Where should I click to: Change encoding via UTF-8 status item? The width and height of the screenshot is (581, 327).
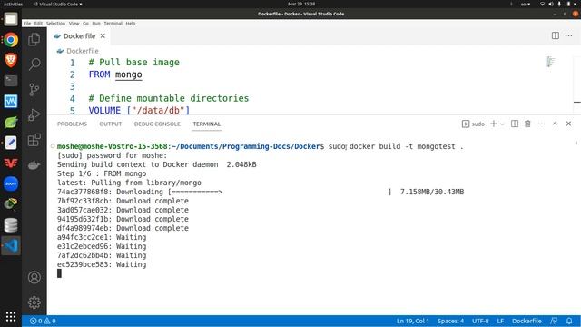click(x=480, y=321)
